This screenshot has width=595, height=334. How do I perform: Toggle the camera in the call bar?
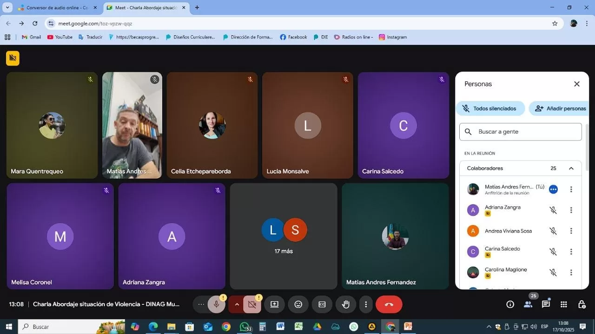[x=252, y=304]
